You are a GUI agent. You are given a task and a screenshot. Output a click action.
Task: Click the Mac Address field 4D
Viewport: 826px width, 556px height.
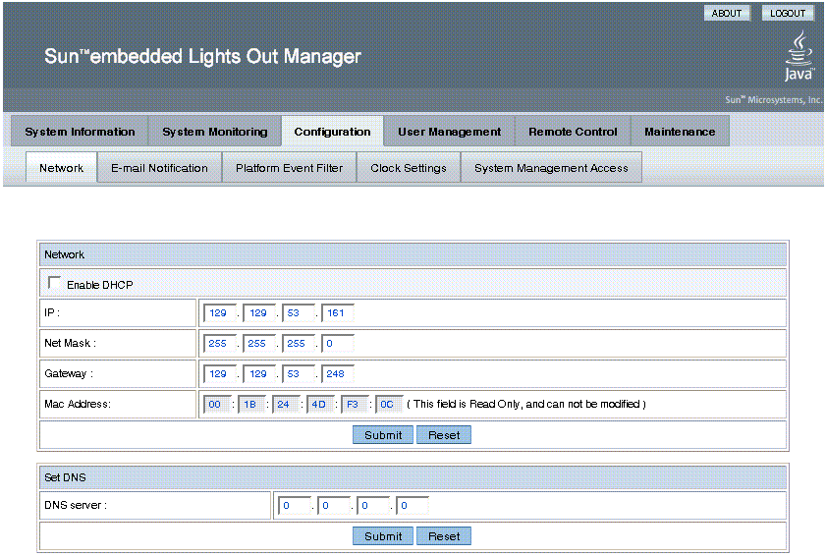coord(320,404)
